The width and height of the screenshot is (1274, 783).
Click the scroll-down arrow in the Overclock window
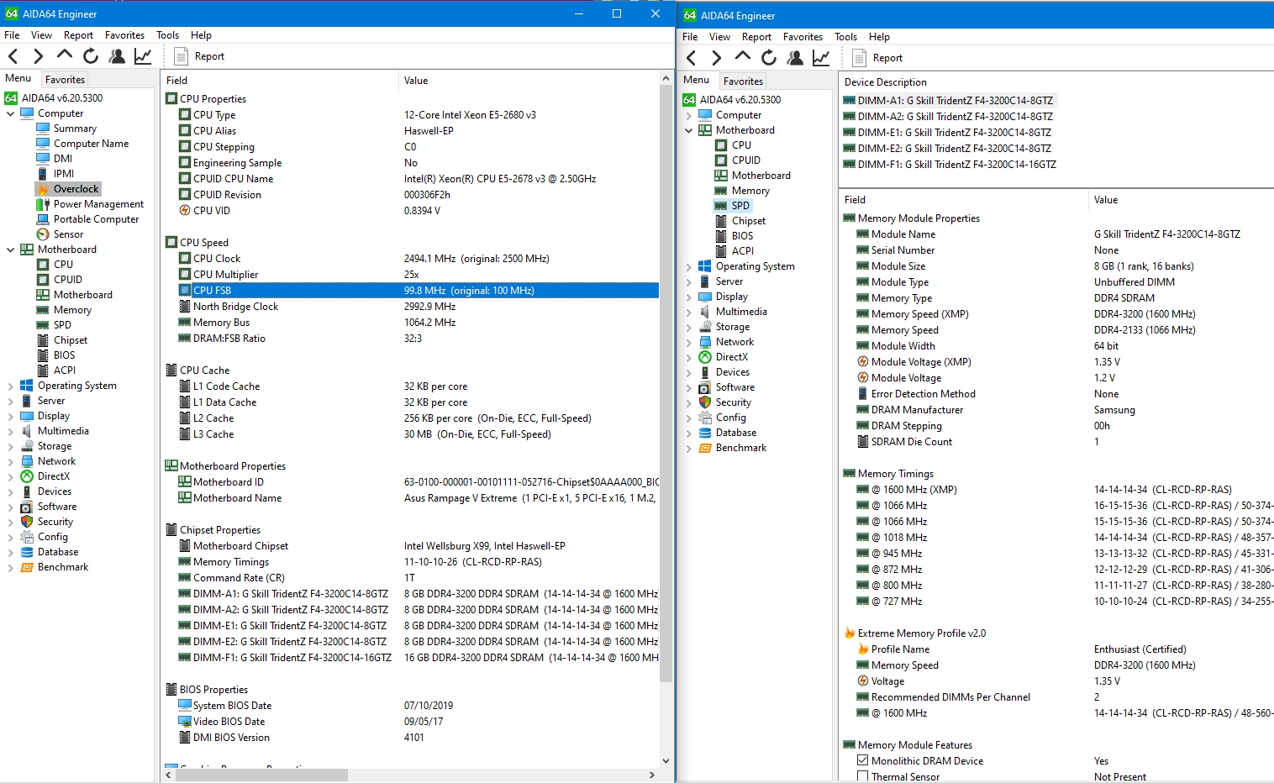pyautogui.click(x=666, y=760)
